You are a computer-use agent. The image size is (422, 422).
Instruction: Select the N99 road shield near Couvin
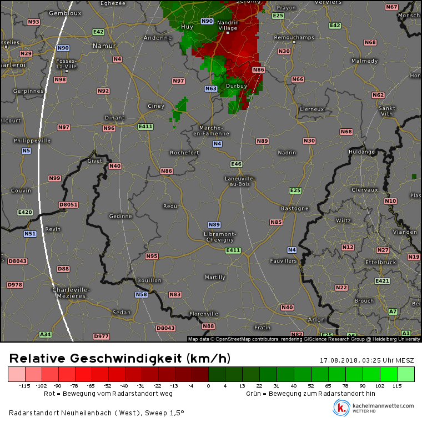pyautogui.click(x=54, y=178)
